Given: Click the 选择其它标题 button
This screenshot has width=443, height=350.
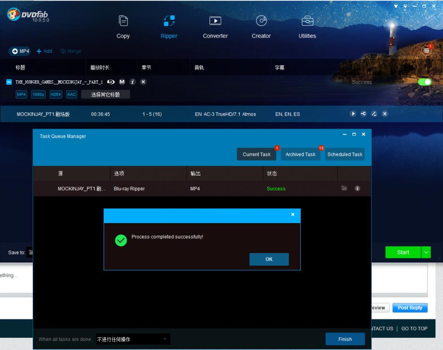Looking at the screenshot, I should tap(105, 94).
